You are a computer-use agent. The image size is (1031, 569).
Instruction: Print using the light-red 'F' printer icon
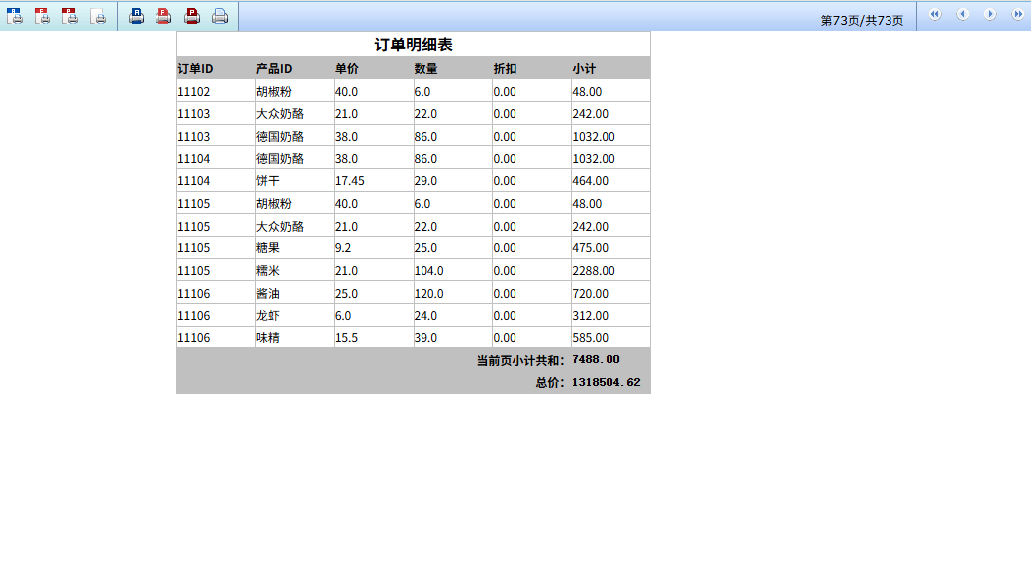point(163,16)
